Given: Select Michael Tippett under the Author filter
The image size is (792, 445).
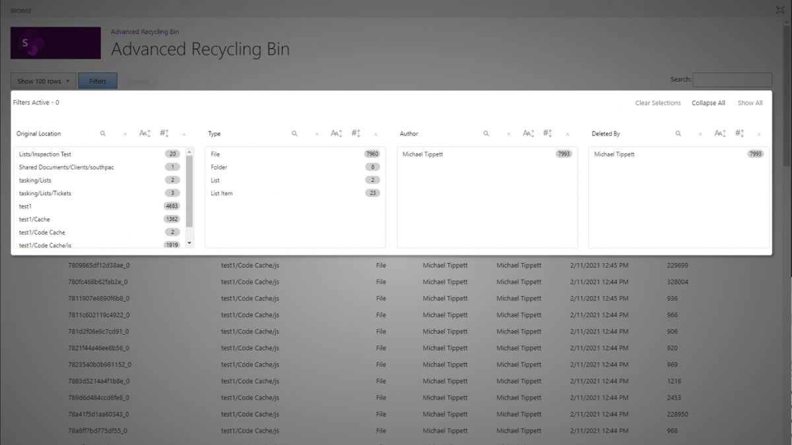Looking at the screenshot, I should point(423,154).
